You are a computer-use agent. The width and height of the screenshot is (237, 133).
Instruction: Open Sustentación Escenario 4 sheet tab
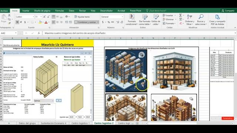tap(53, 123)
